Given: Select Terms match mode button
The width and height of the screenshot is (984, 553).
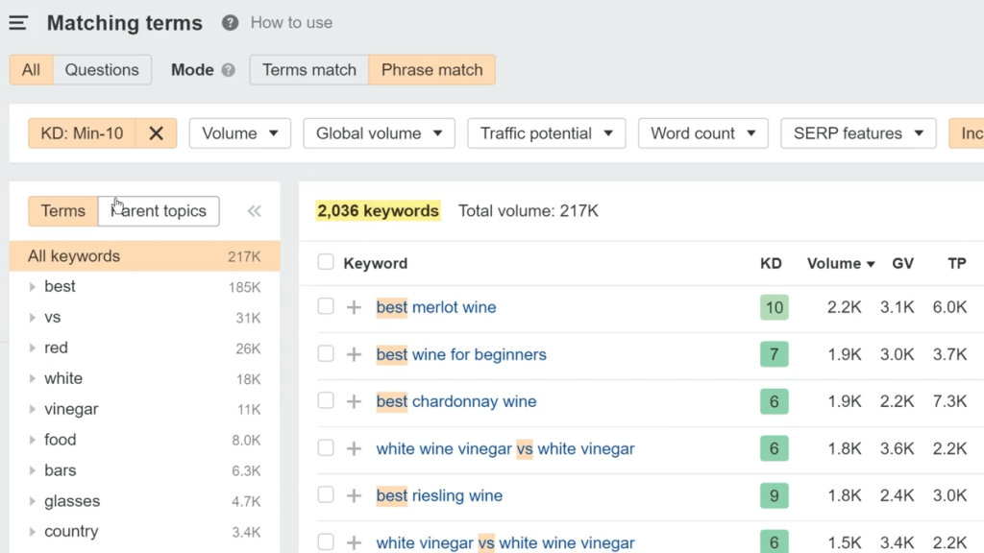Looking at the screenshot, I should point(308,70).
